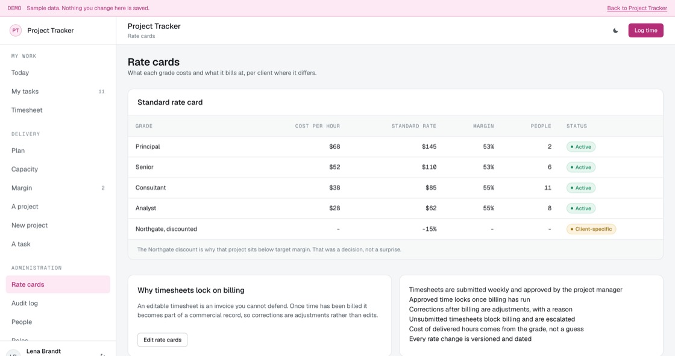This screenshot has width=675, height=356.
Task: Click the $68 cost per hour cell
Action: click(x=334, y=147)
